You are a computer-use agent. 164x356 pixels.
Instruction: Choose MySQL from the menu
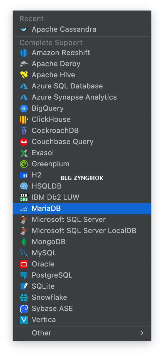point(82,253)
